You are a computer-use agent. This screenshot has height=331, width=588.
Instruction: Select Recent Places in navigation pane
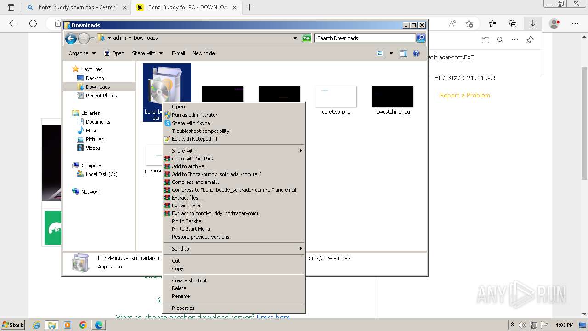click(x=101, y=96)
